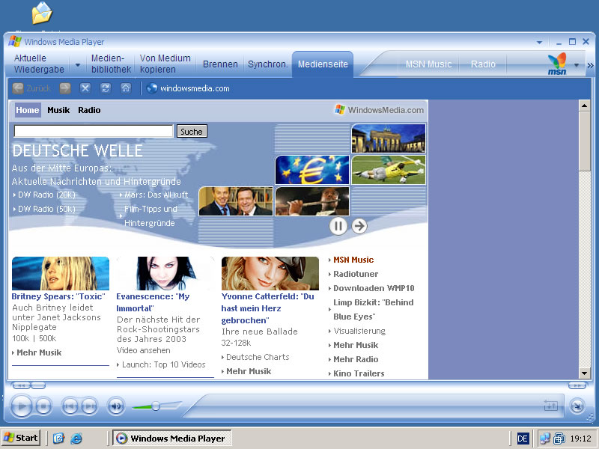599x449 pixels.
Task: Mute the volume with the speaker icon
Action: (x=115, y=406)
